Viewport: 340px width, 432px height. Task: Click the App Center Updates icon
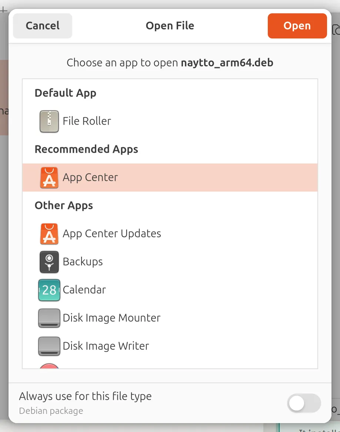[x=49, y=234]
